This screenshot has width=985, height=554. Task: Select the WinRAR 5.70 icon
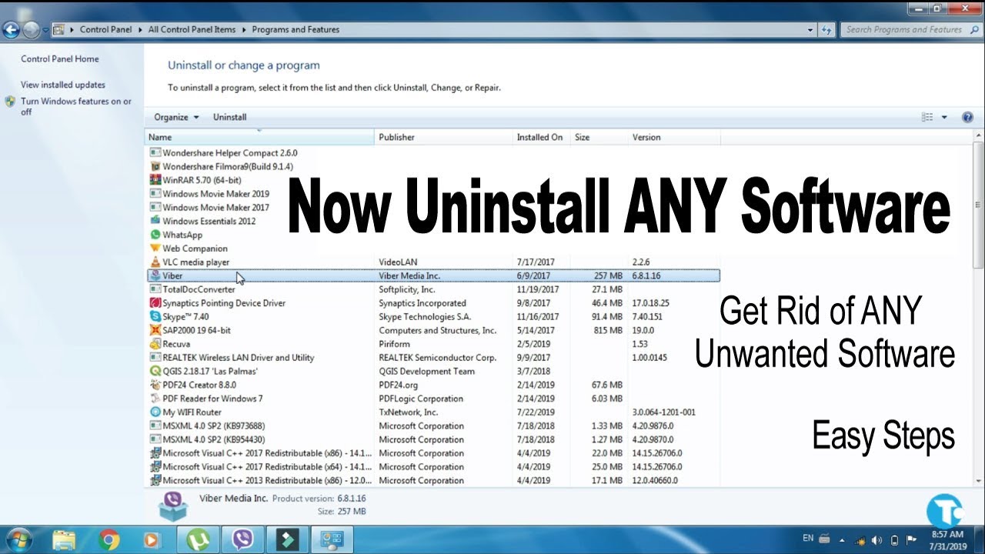coord(155,180)
